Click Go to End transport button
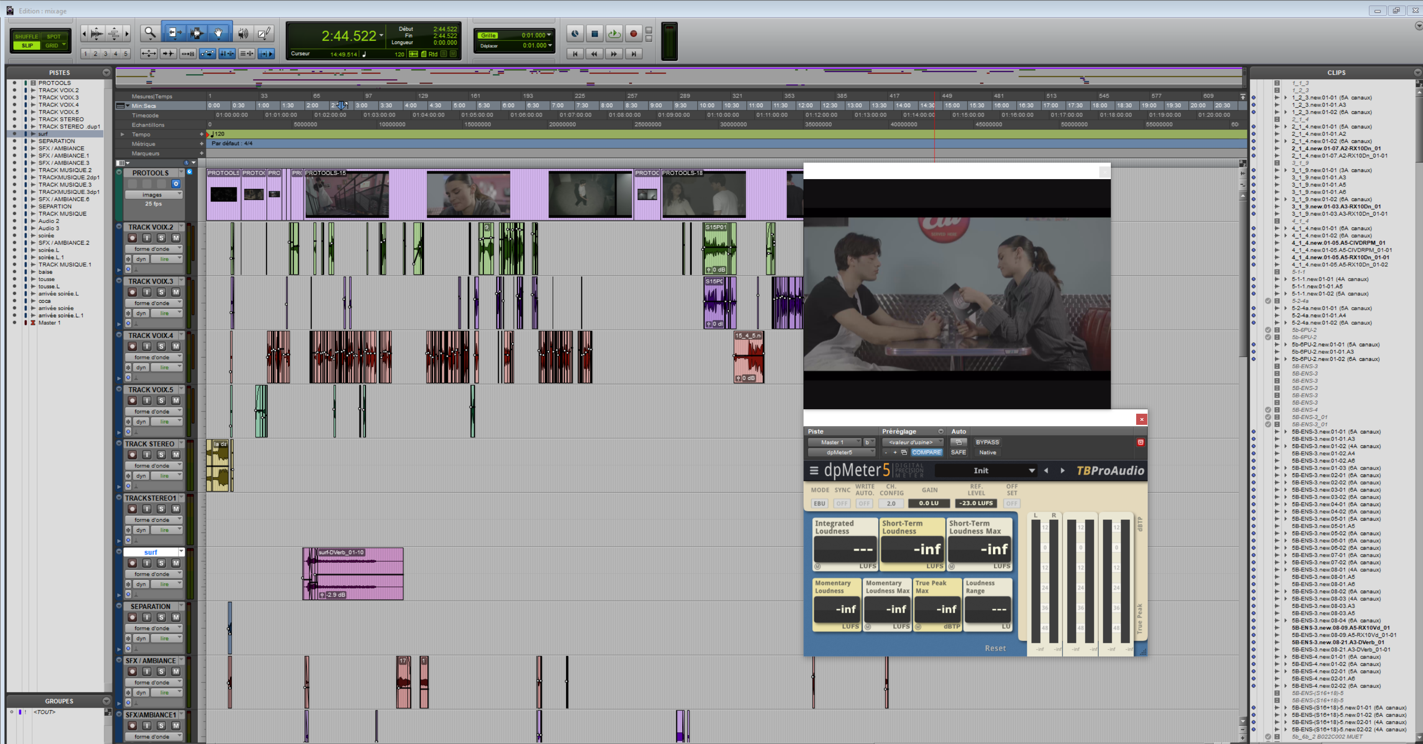This screenshot has width=1423, height=744. [634, 54]
